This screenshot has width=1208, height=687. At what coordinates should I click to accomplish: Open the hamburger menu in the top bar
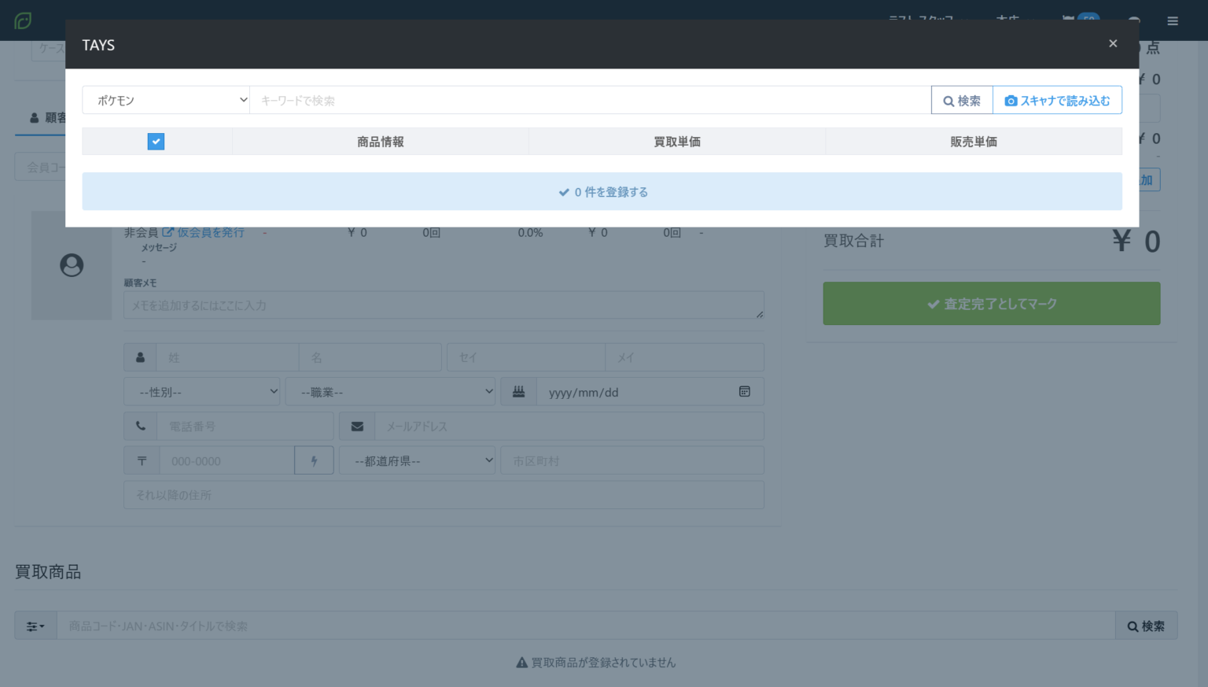(x=1173, y=21)
